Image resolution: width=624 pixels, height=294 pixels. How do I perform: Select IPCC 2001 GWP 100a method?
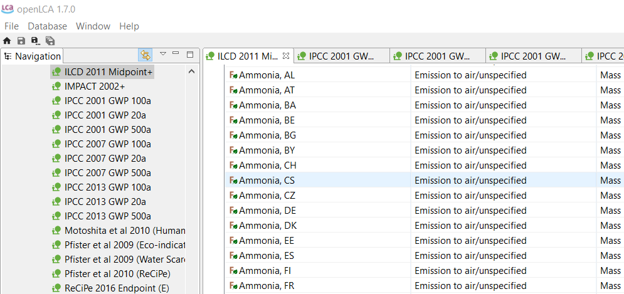click(x=107, y=101)
